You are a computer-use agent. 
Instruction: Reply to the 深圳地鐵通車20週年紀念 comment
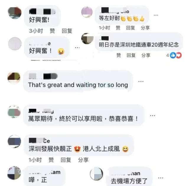point(131,55)
